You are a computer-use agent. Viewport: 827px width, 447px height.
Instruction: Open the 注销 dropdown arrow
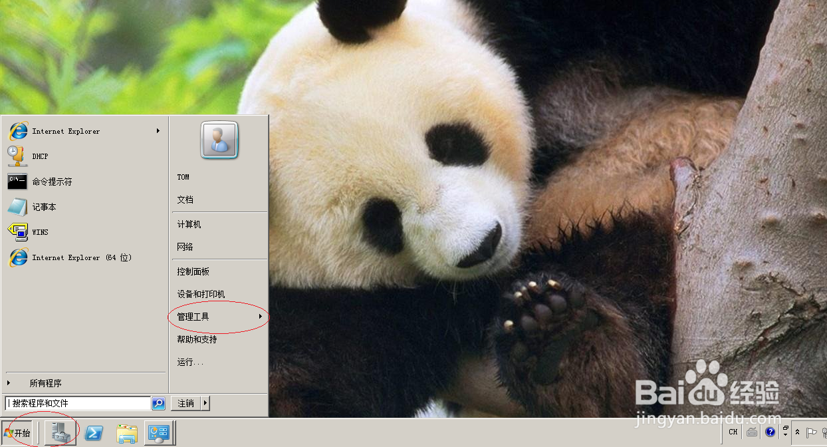(x=205, y=403)
